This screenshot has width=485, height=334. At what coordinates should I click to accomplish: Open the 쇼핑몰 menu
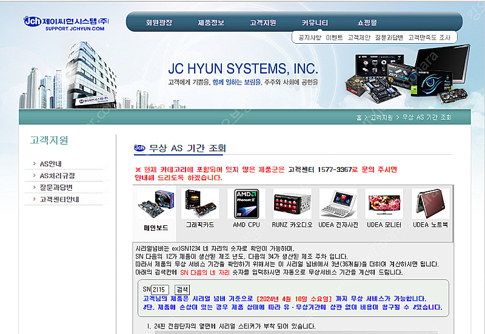[367, 22]
